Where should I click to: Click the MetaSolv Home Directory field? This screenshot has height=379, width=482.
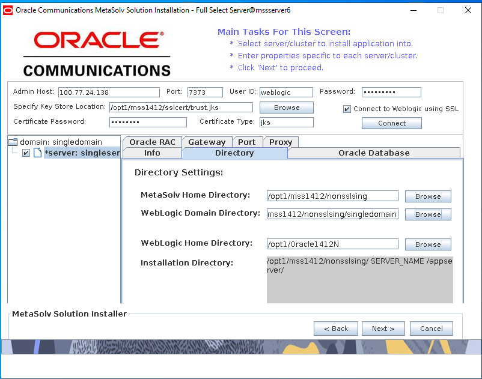[x=332, y=196]
